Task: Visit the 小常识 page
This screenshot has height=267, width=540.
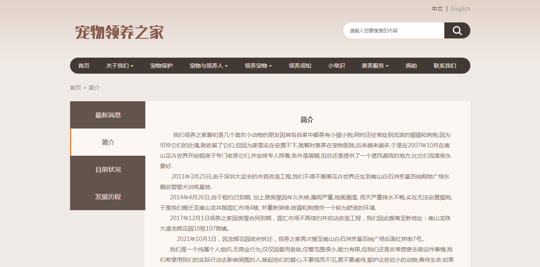Action: [x=336, y=66]
